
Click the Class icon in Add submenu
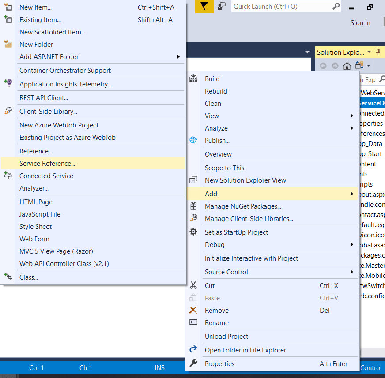point(8,277)
